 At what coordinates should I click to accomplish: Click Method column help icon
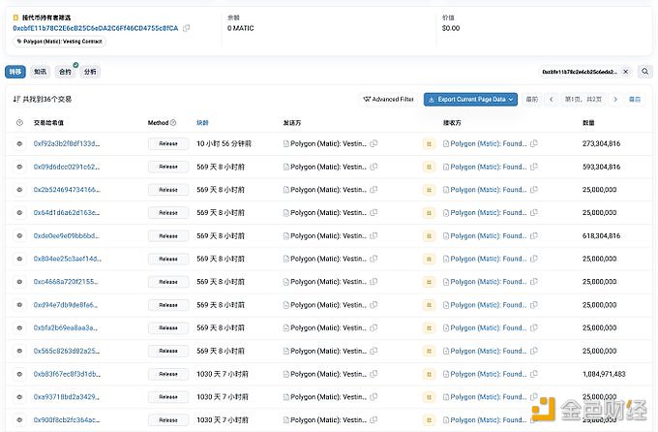coord(173,123)
